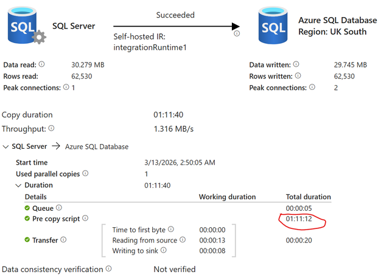
Task: Open info icon beside Throughput
Action: [51, 128]
